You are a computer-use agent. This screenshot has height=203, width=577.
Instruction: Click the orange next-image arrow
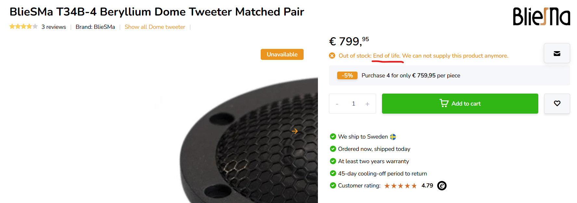(x=295, y=131)
